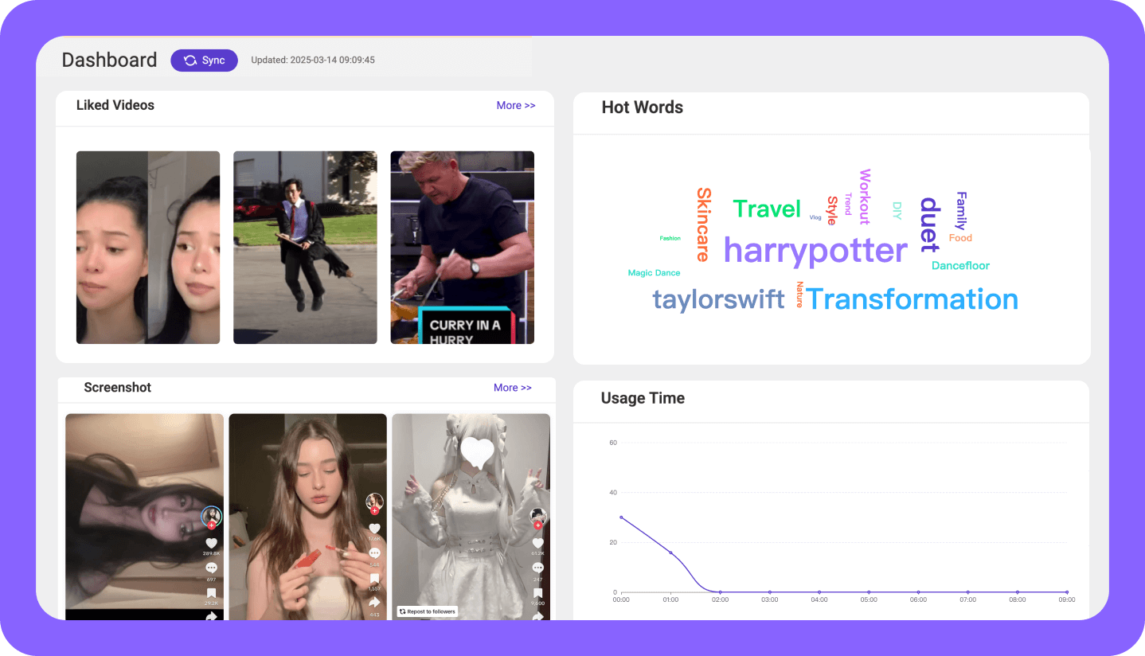Click the 03:00 x-axis label
This screenshot has width=1145, height=656.
[x=770, y=600]
